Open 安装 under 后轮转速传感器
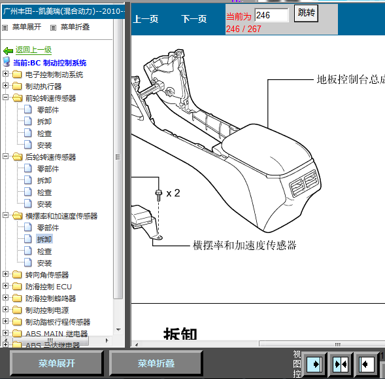 [44, 204]
